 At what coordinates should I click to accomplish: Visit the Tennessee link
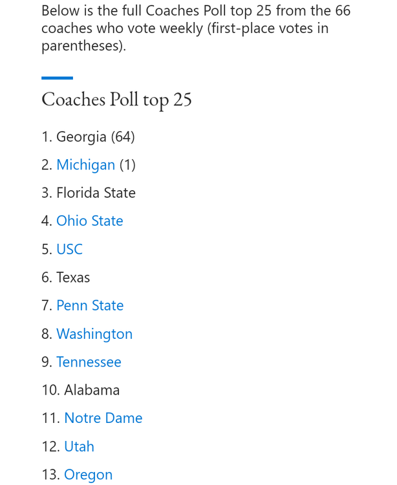[x=89, y=362]
